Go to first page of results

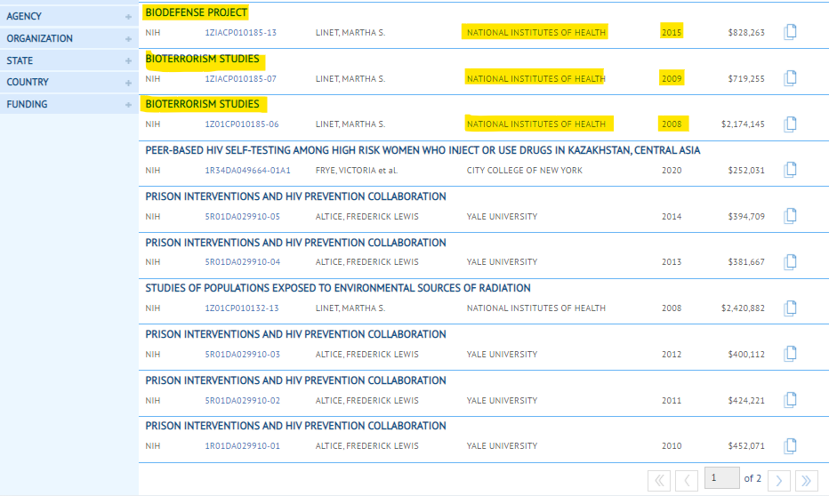click(x=659, y=480)
